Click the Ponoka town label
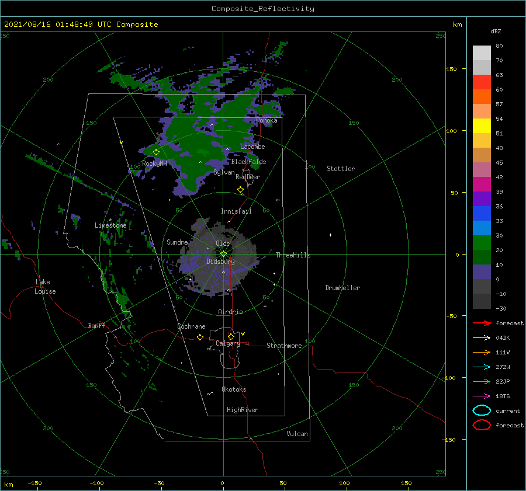This screenshot has height=491, width=526. 267,120
